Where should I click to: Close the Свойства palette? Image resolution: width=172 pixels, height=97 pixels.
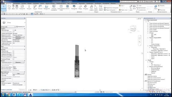click(x=25, y=18)
